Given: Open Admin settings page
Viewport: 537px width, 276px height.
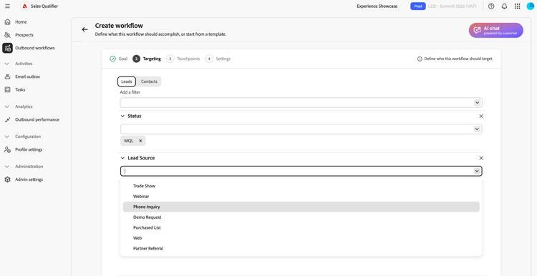Looking at the screenshot, I should click(29, 179).
